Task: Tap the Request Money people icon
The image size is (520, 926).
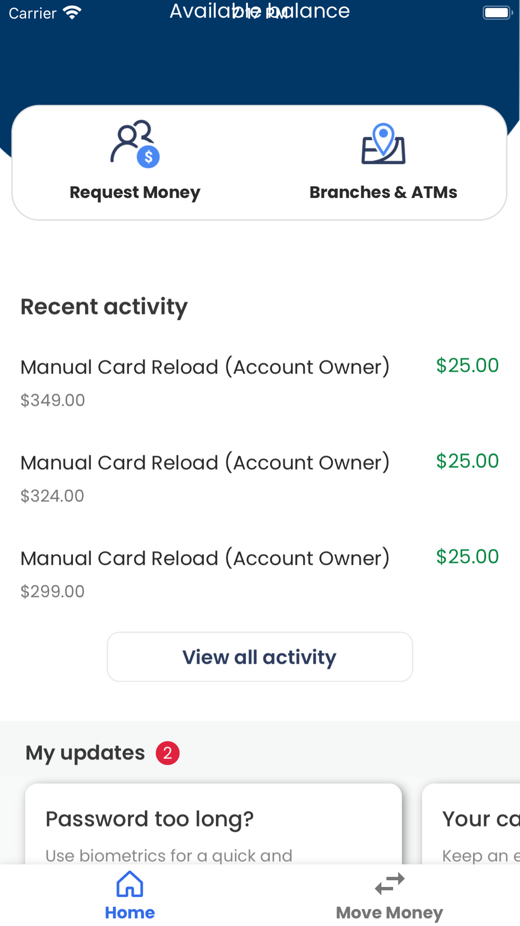Action: pyautogui.click(x=135, y=144)
